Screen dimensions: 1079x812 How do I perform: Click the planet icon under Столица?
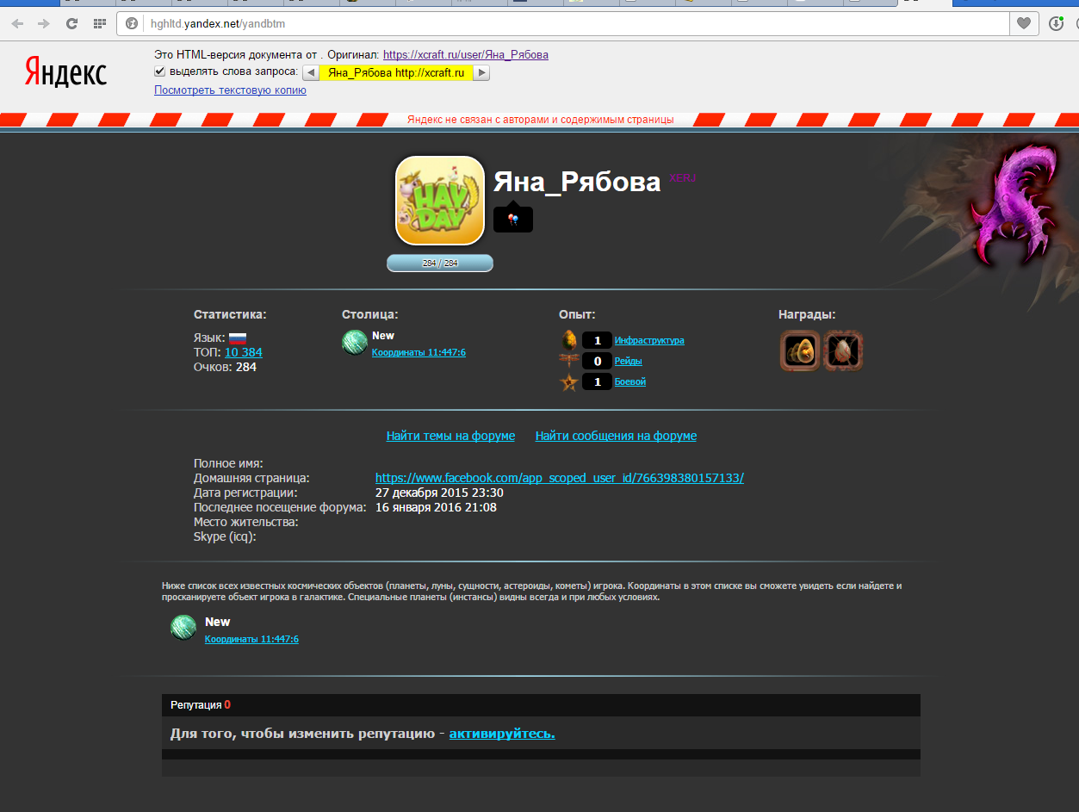[x=355, y=342]
